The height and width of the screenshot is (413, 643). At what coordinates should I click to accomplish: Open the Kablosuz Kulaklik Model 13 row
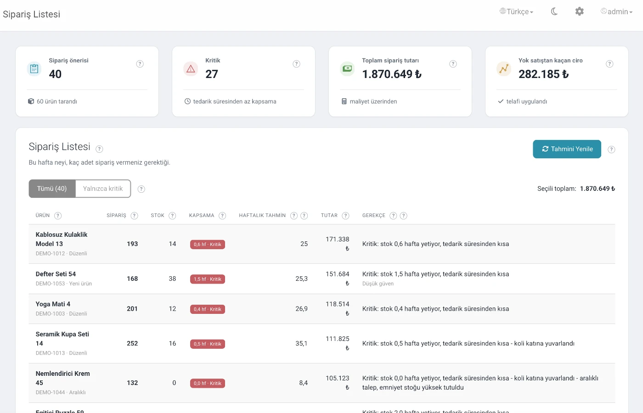tap(322, 244)
